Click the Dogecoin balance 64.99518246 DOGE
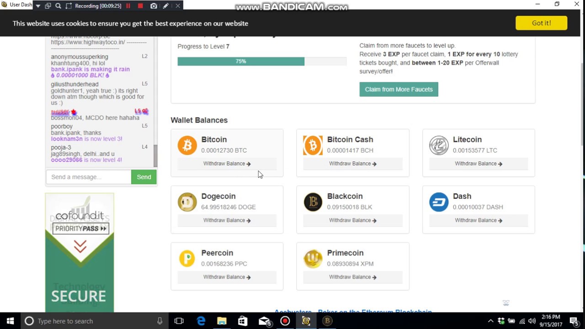585x329 pixels. click(x=229, y=207)
